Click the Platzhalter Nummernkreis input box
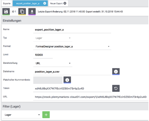 (x=48, y=80)
